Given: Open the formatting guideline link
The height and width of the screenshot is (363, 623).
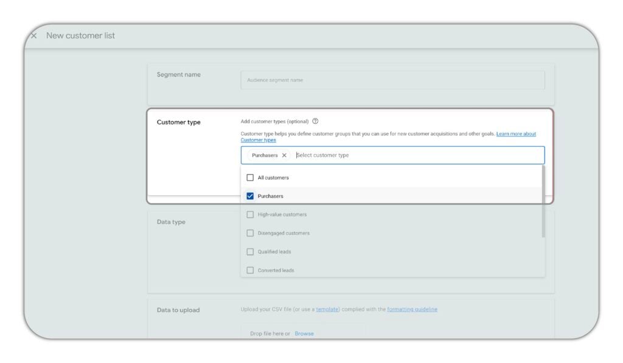Looking at the screenshot, I should [x=412, y=310].
